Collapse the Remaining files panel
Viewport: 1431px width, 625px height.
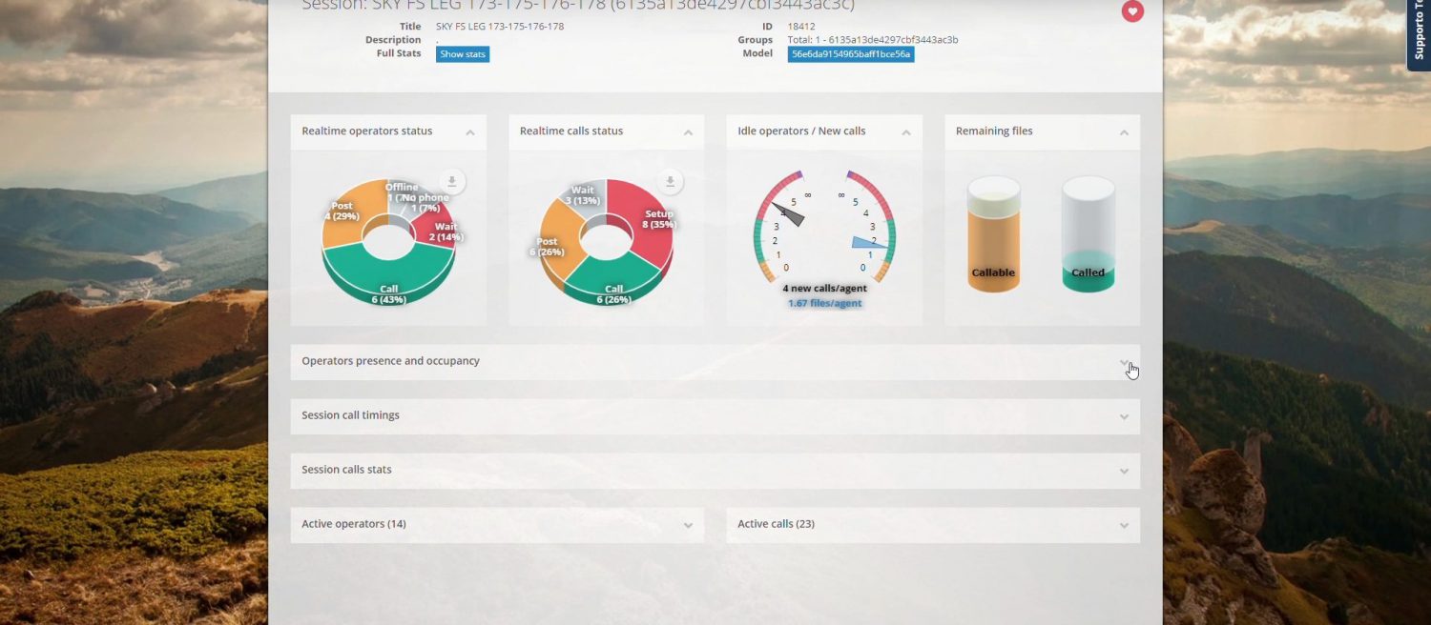point(1124,132)
